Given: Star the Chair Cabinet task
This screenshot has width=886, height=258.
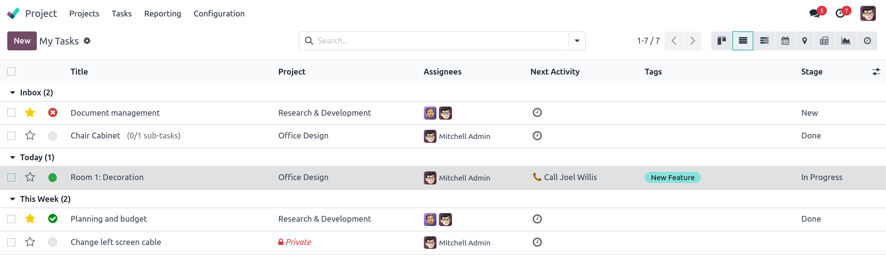Looking at the screenshot, I should click(x=30, y=136).
